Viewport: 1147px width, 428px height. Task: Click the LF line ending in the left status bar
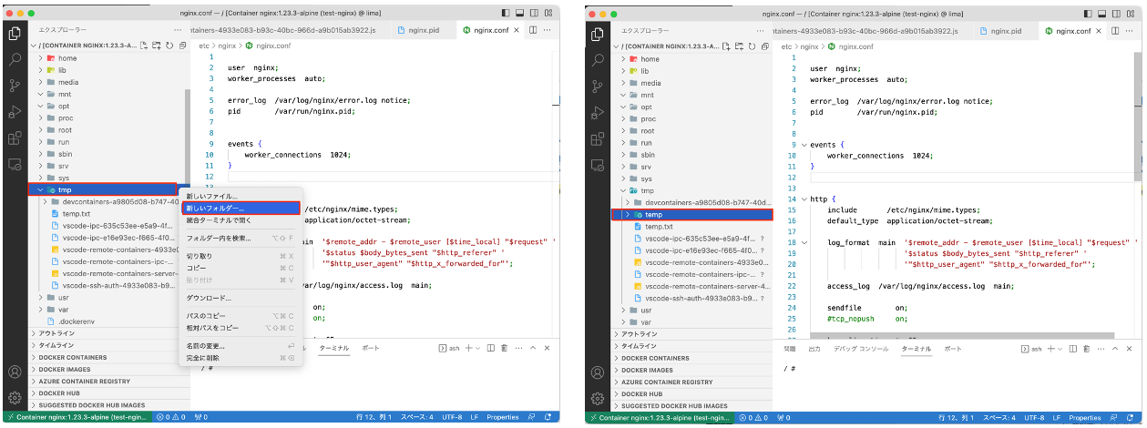tap(474, 417)
